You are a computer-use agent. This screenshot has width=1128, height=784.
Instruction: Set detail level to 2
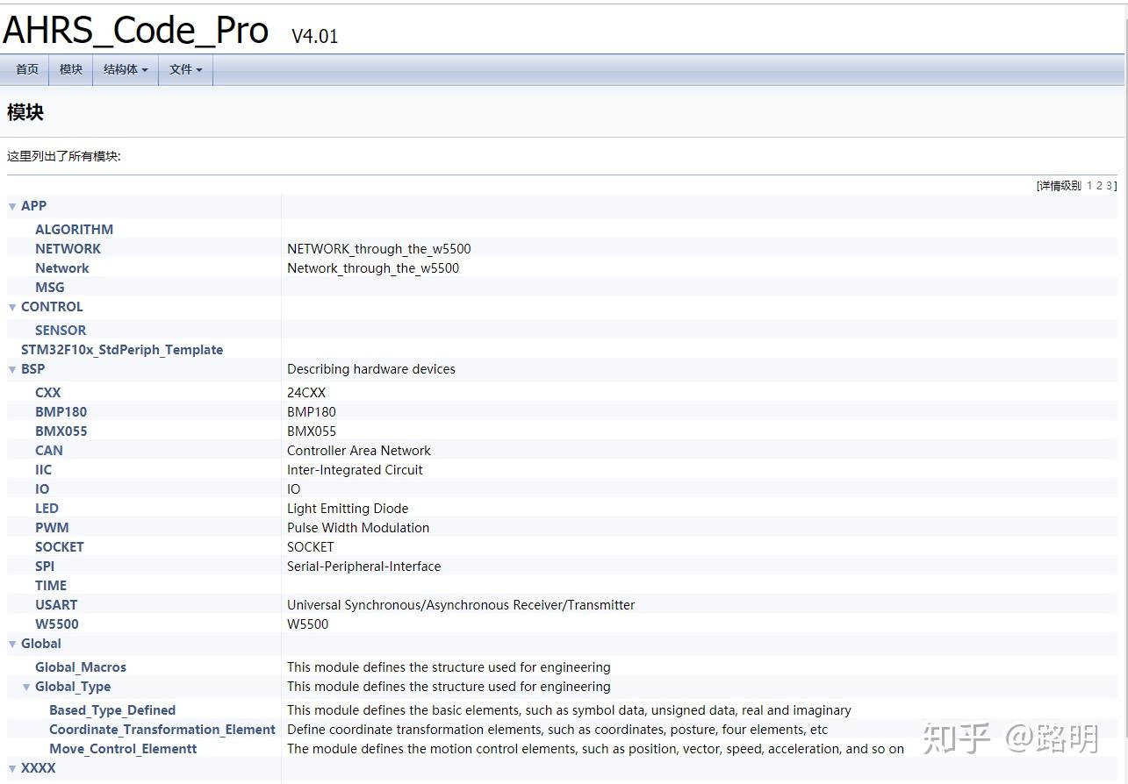[1099, 186]
